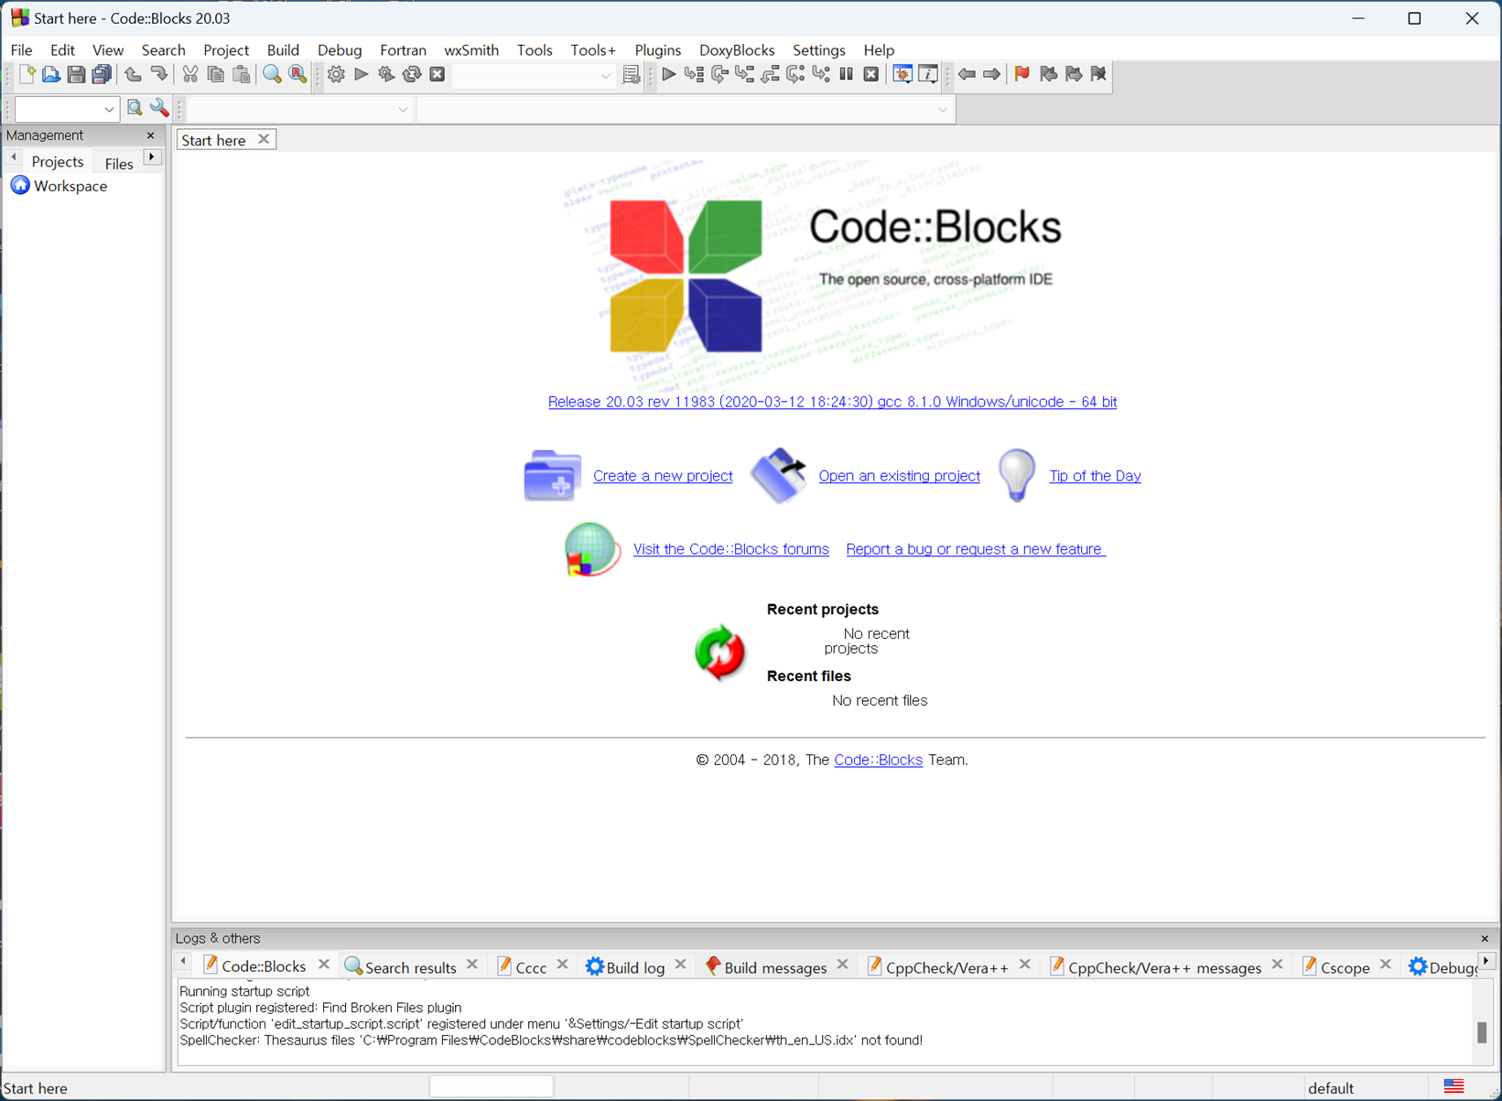Click the Jump forward arrow icon
1502x1101 pixels.
991,74
